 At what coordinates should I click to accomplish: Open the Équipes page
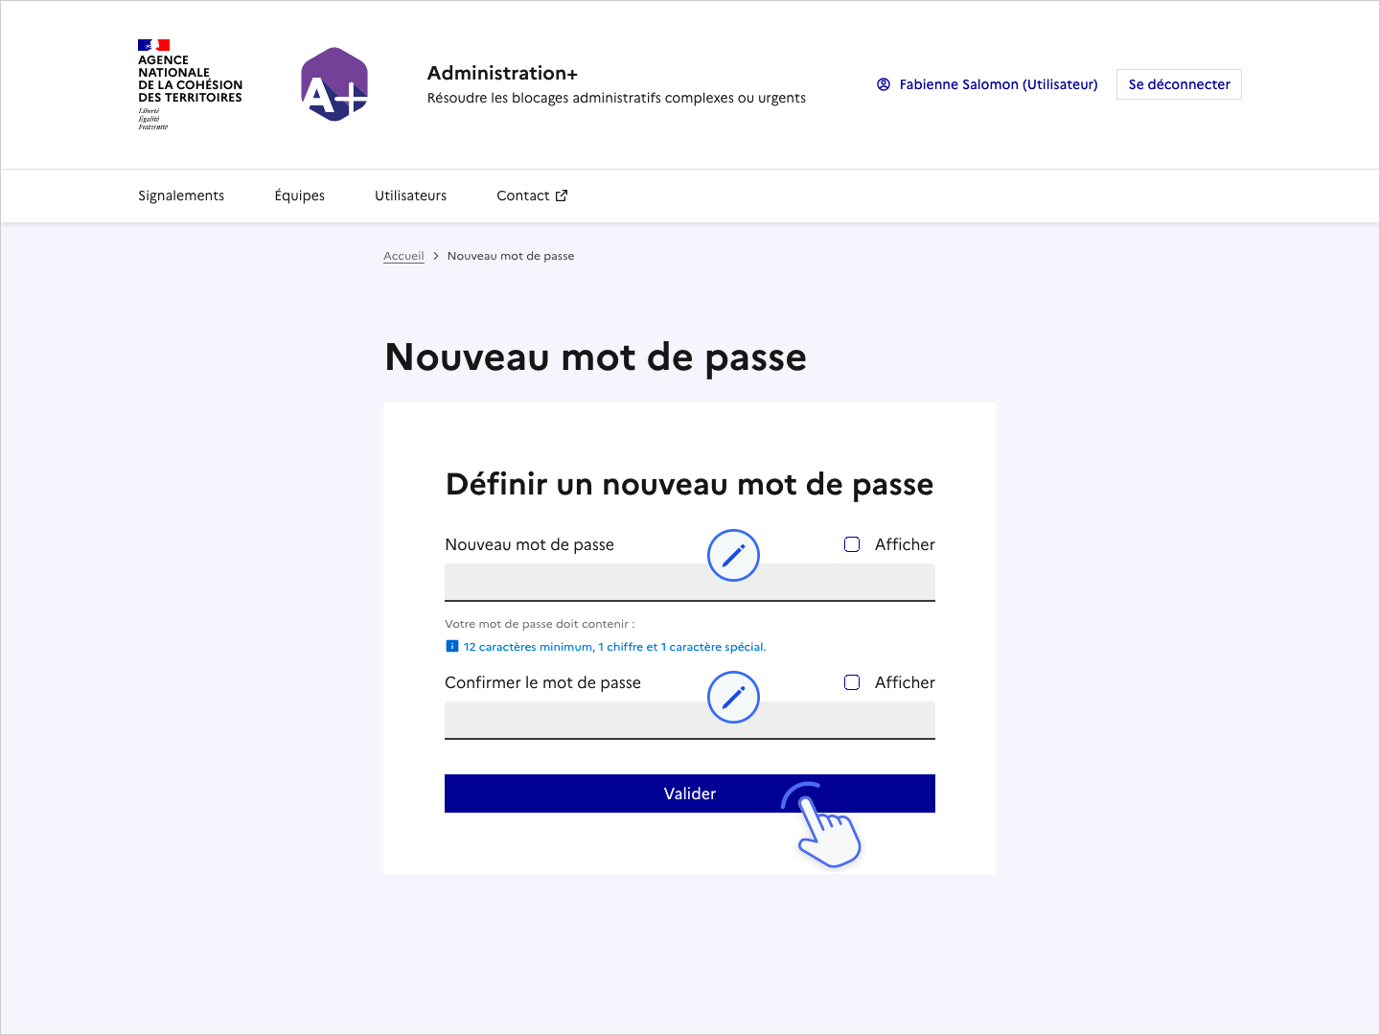299,195
